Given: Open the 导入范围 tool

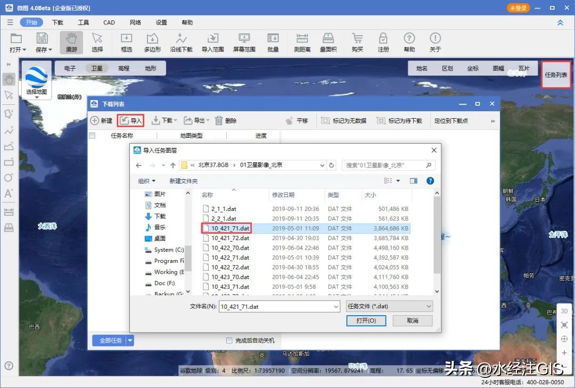Looking at the screenshot, I should [x=212, y=42].
